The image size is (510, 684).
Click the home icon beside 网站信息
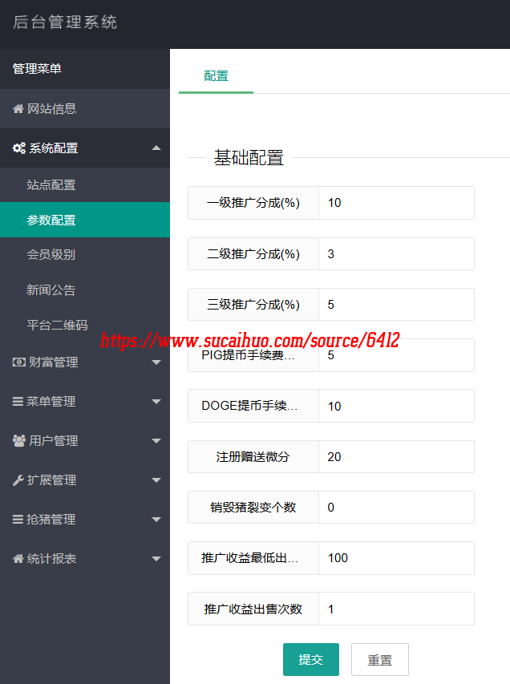(18, 109)
